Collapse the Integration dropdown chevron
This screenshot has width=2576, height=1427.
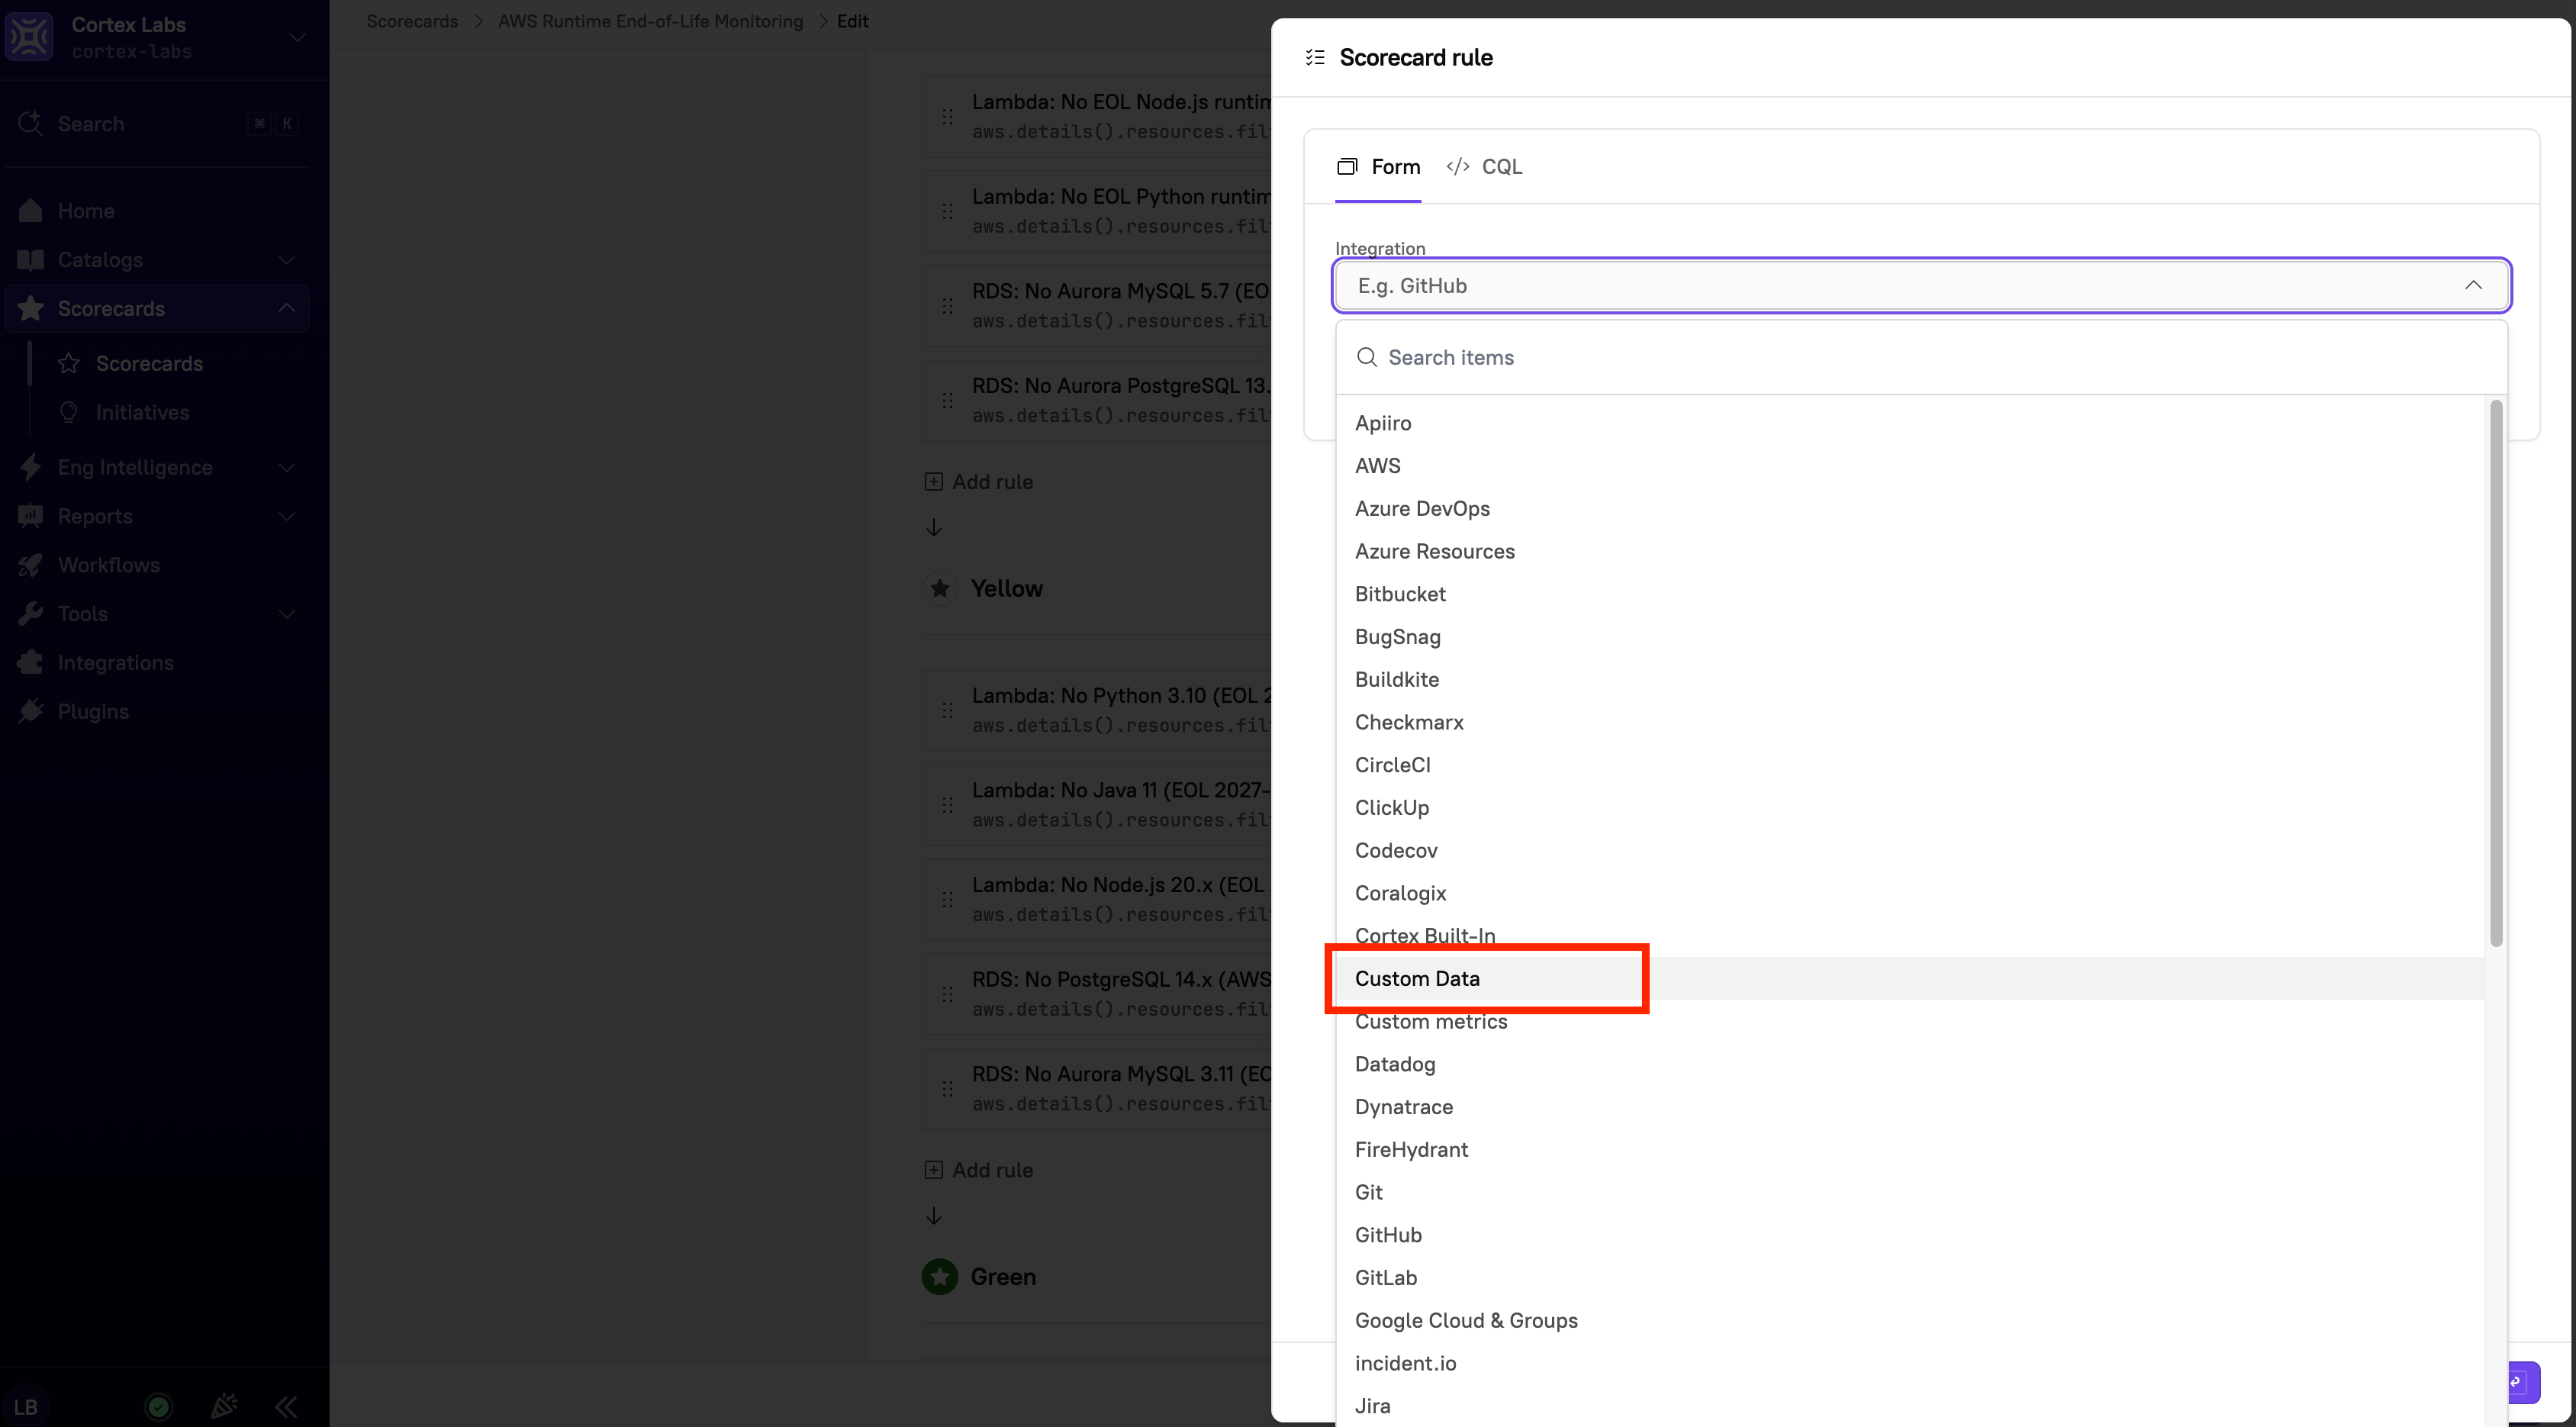tap(2473, 285)
